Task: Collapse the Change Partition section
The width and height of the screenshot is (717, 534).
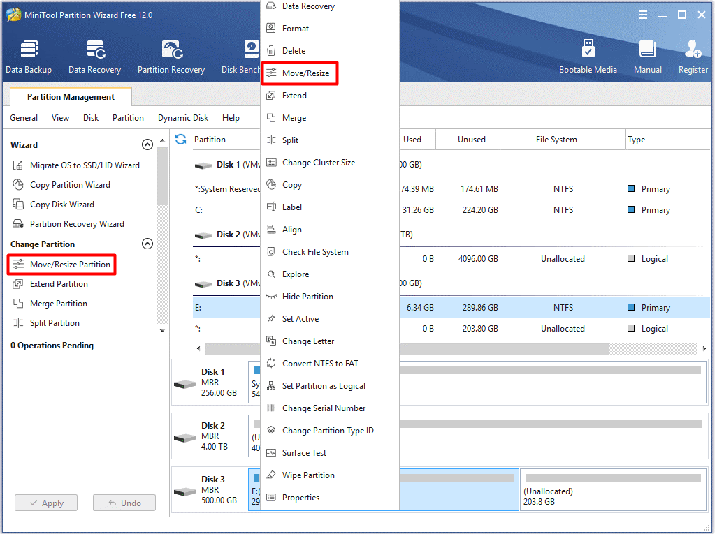Action: (x=147, y=244)
